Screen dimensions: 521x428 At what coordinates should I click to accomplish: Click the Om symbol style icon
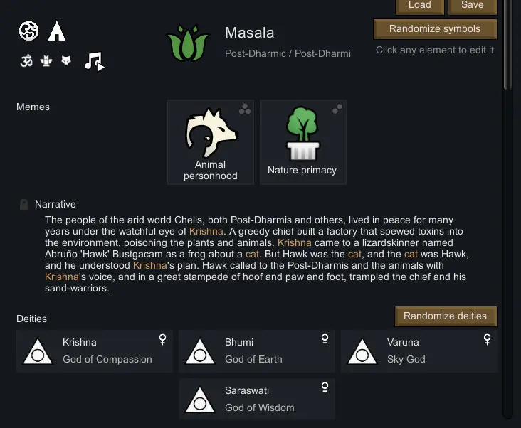(26, 60)
